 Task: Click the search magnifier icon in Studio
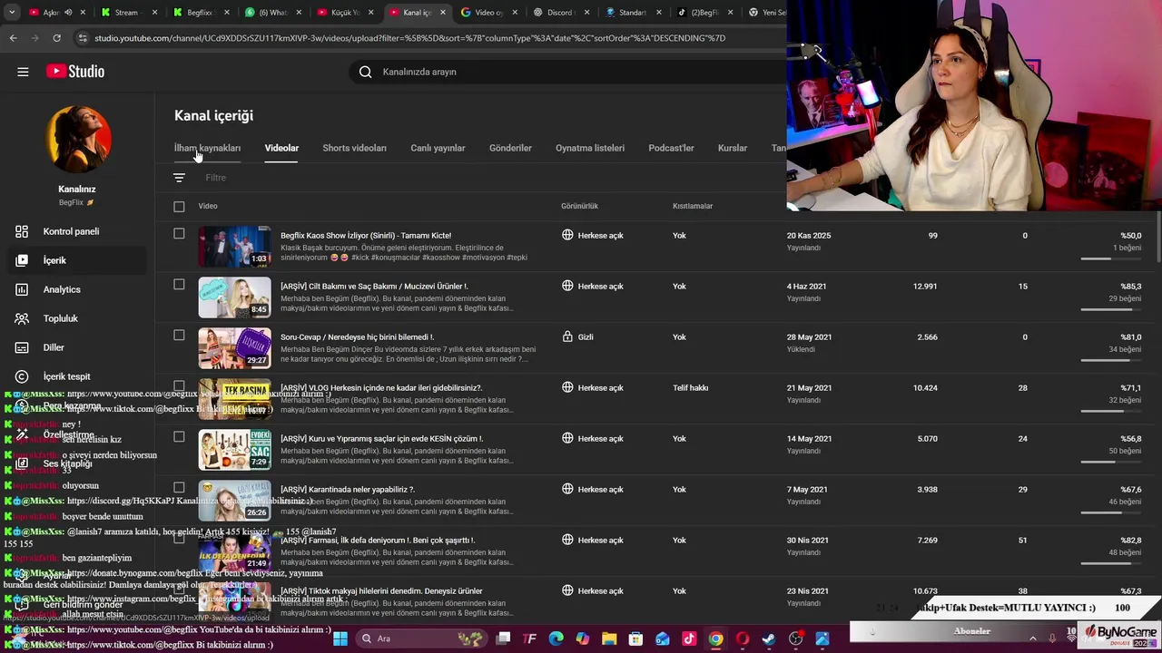click(x=365, y=72)
